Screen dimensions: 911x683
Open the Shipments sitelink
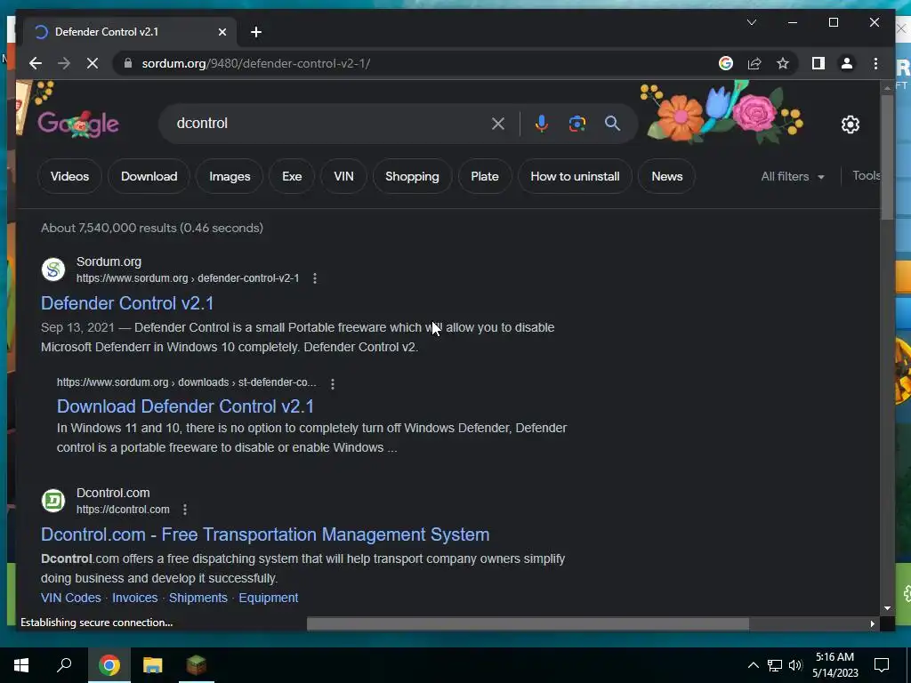198,598
